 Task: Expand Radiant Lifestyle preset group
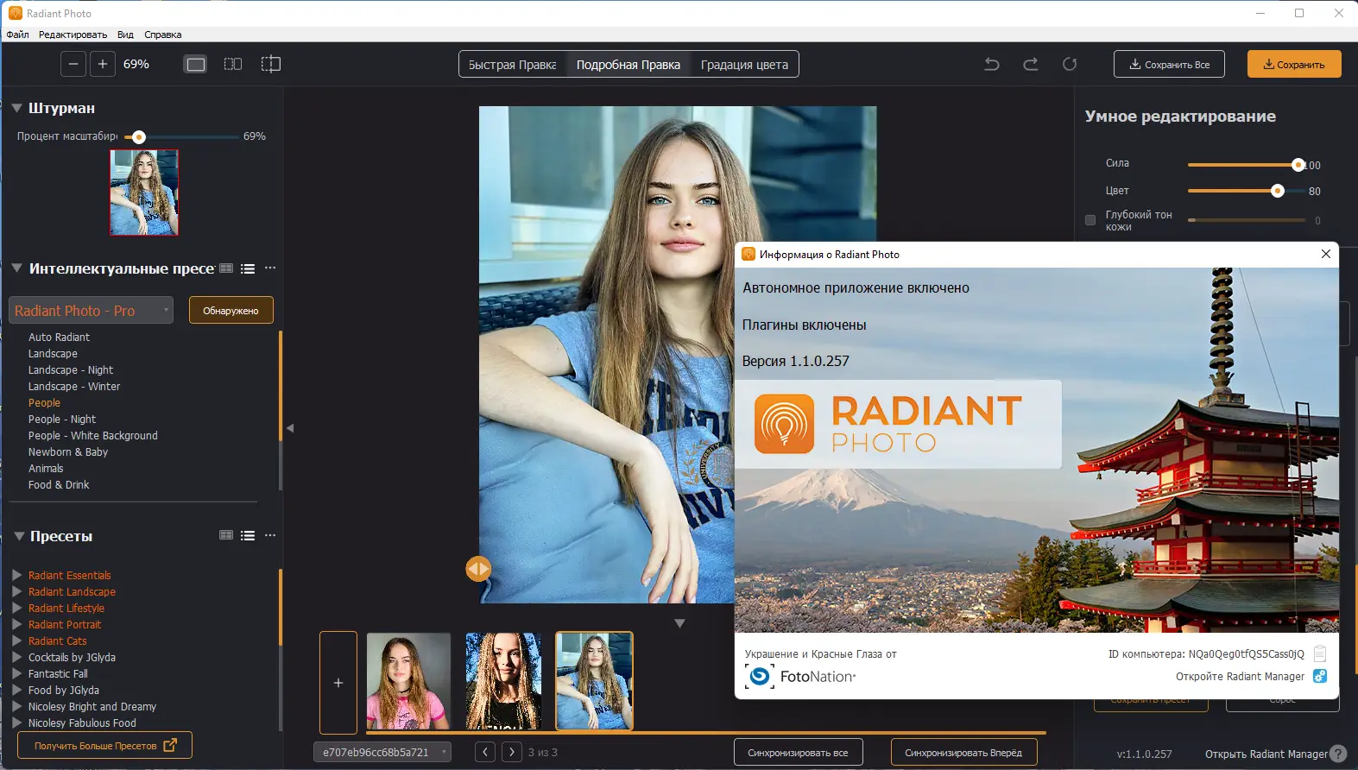click(x=16, y=608)
